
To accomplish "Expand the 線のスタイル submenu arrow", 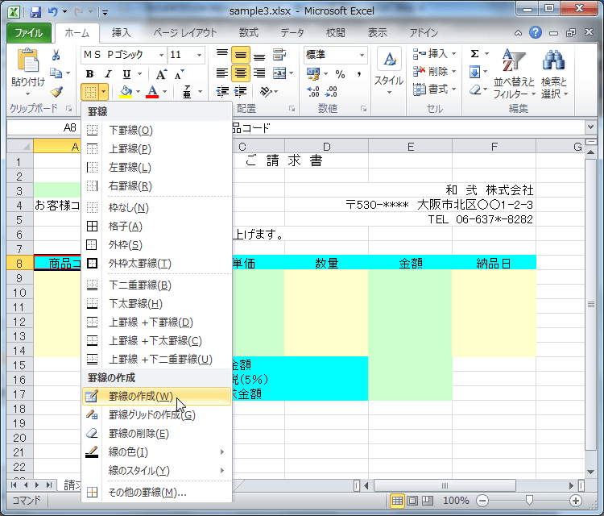I will coord(222,470).
